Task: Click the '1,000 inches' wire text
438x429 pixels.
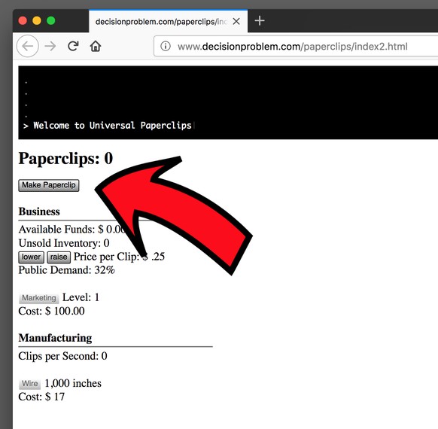Action: coord(73,384)
